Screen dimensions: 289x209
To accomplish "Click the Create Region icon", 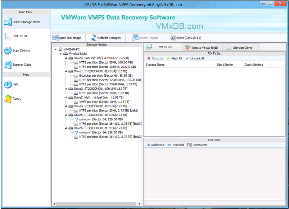I will (135, 38).
